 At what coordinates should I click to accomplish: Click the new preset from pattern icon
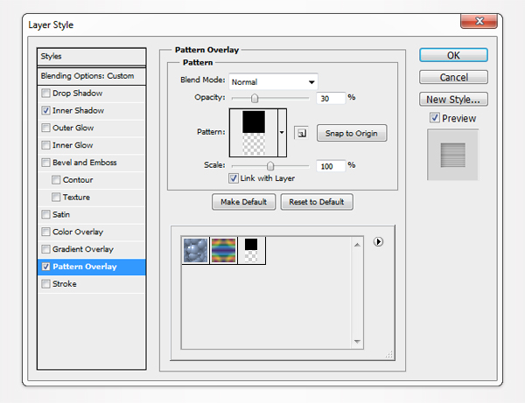[300, 133]
